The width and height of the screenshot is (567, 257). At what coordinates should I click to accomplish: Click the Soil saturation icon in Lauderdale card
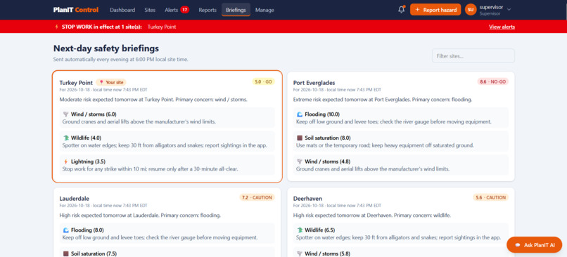click(x=66, y=253)
